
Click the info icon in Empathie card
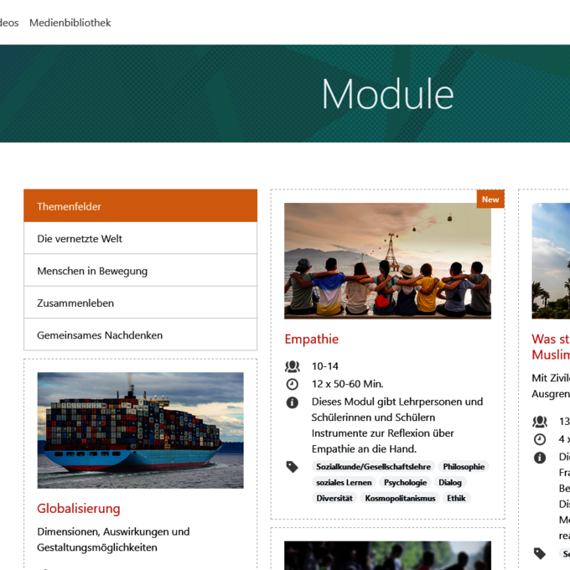coord(293,402)
